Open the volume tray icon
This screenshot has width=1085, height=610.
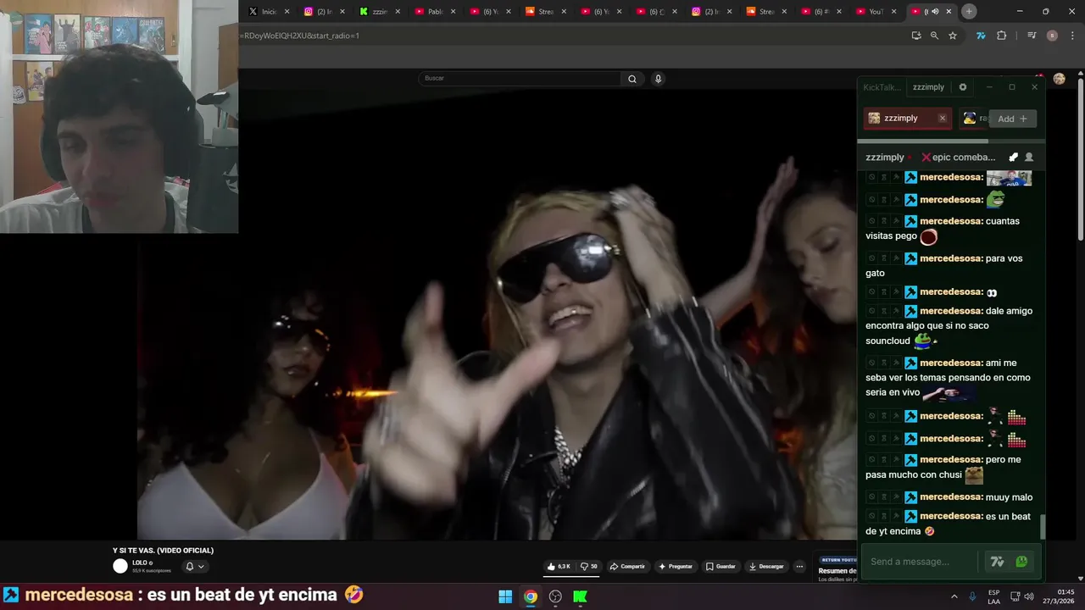tap(1028, 596)
